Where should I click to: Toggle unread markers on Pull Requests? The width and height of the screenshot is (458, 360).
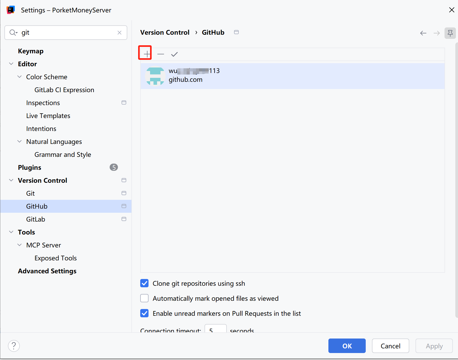tap(144, 313)
